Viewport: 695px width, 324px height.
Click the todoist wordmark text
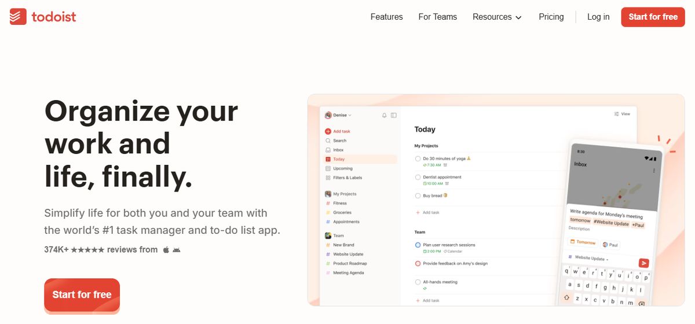pyautogui.click(x=54, y=17)
